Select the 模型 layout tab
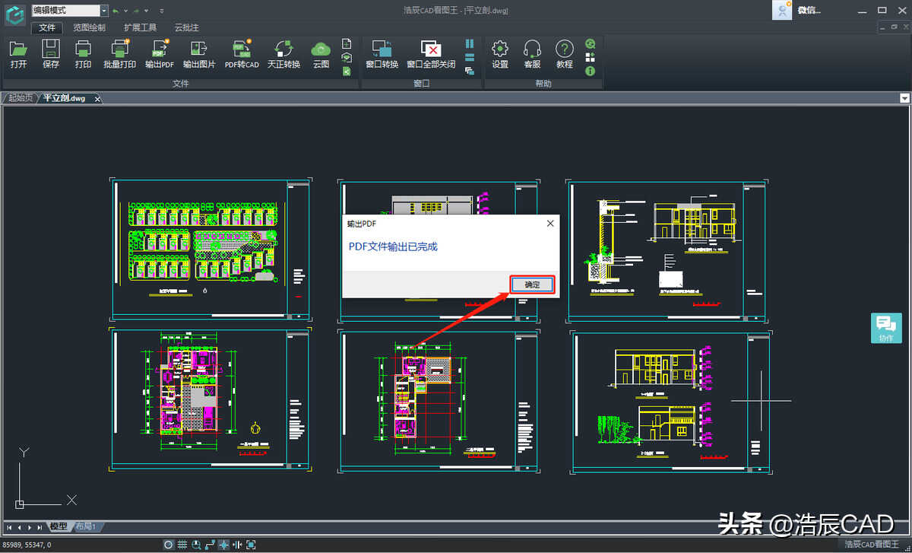Viewport: 912px width, 553px height. click(59, 526)
